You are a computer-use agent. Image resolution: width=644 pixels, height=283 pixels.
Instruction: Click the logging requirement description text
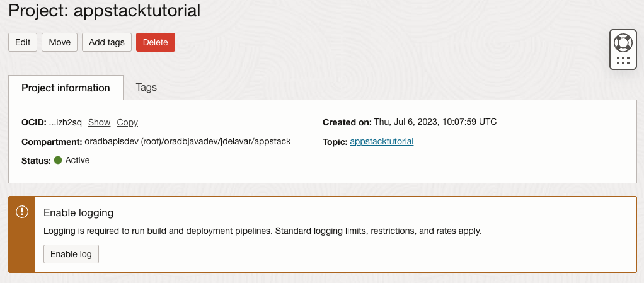[262, 231]
